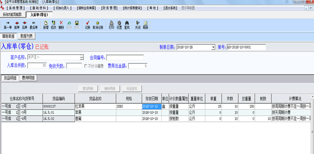314x154 pixels.
Task: Select the 香蕉 product cell
Action: (95, 119)
